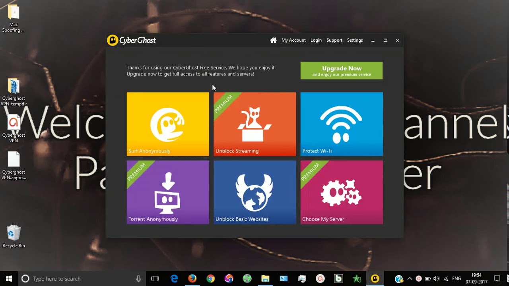This screenshot has width=509, height=286.
Task: Select the Unblock Streaming premium tile
Action: coord(255,124)
